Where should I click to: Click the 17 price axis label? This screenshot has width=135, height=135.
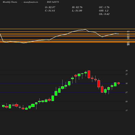[x=127, y=111]
